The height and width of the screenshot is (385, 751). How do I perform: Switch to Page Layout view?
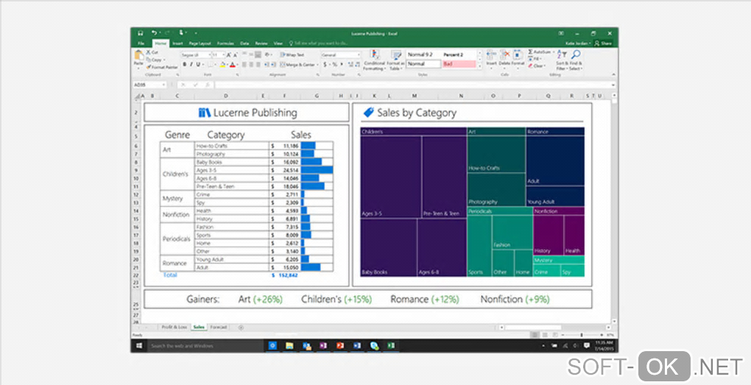pyautogui.click(x=545, y=335)
